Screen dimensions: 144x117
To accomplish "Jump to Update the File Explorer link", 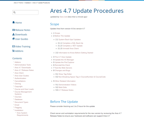I will pos(65,62).
